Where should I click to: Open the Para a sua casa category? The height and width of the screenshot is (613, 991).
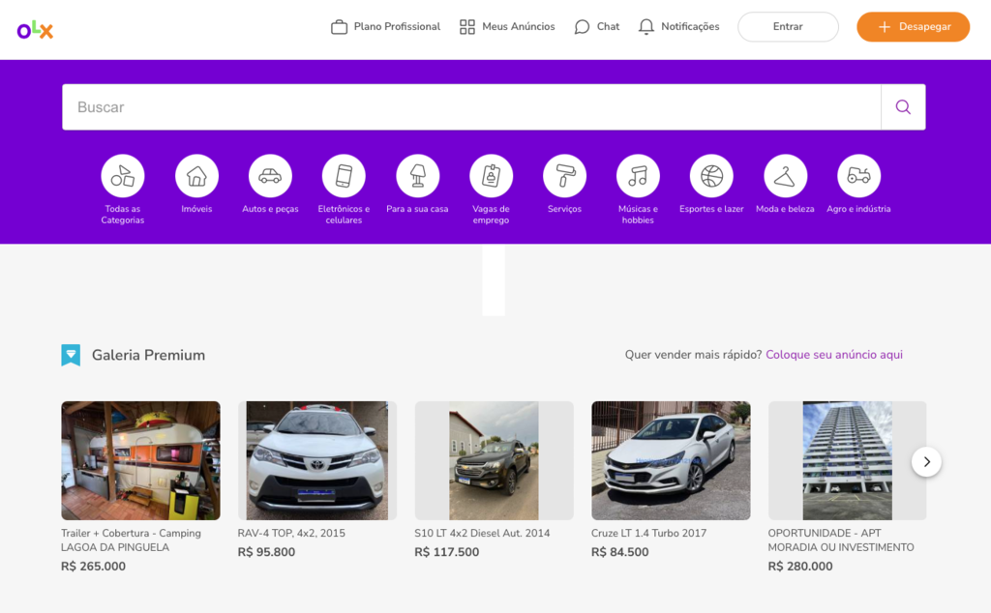417,177
